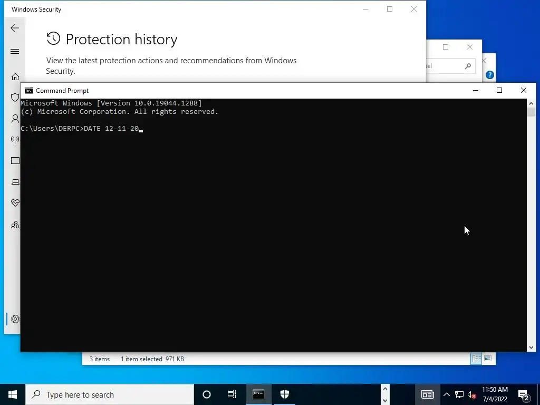Show hidden system tray icons
This screenshot has width=540, height=405.
pos(446,394)
